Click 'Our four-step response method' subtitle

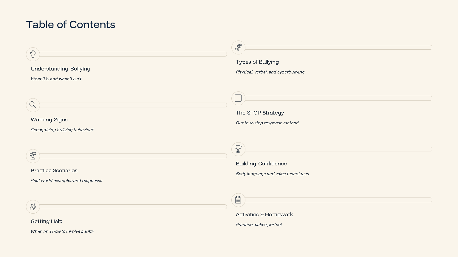point(267,123)
